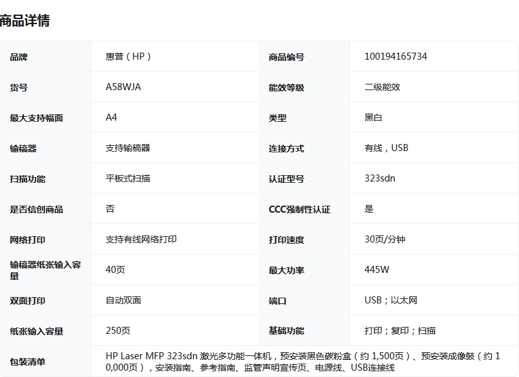Select the 纸张输入容量 label
Image resolution: width=519 pixels, height=377 pixels.
coord(36,331)
